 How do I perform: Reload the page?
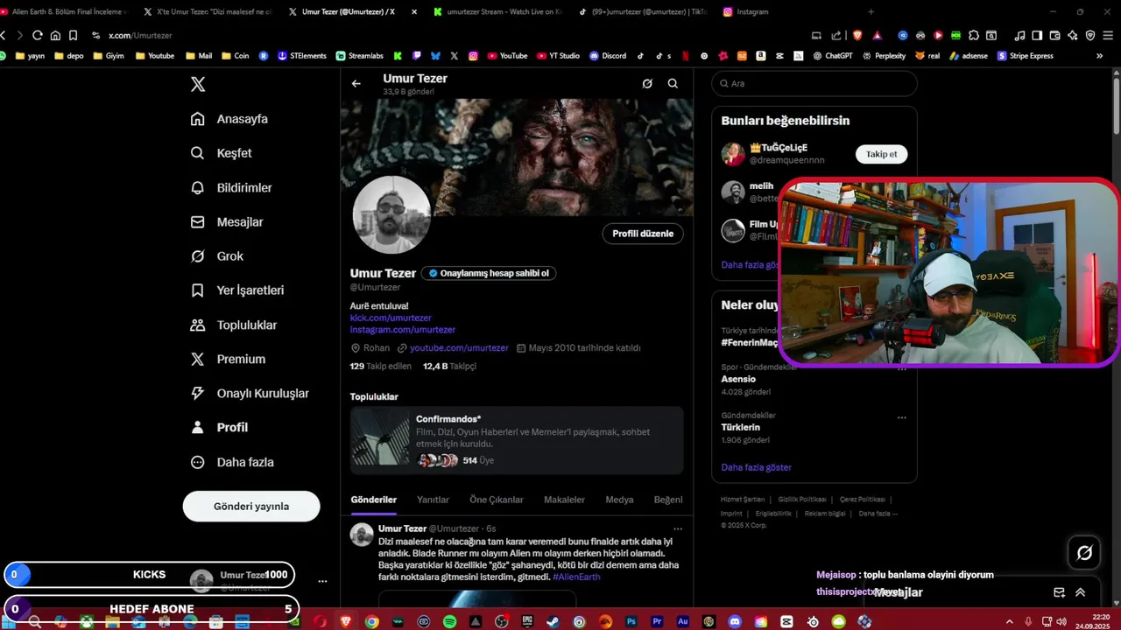coord(37,36)
